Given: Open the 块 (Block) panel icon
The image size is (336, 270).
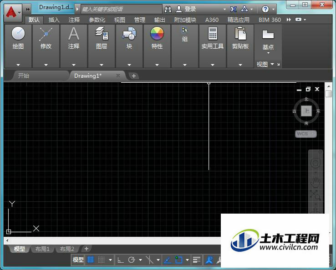Looking at the screenshot, I should coord(129,33).
